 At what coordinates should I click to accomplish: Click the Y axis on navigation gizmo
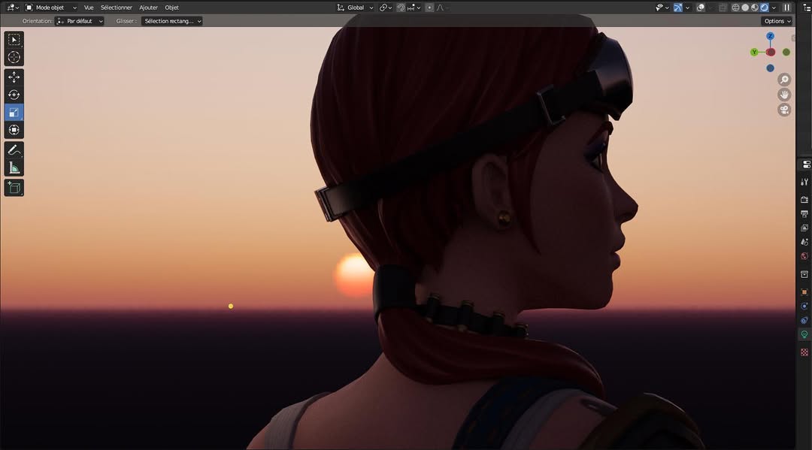755,52
